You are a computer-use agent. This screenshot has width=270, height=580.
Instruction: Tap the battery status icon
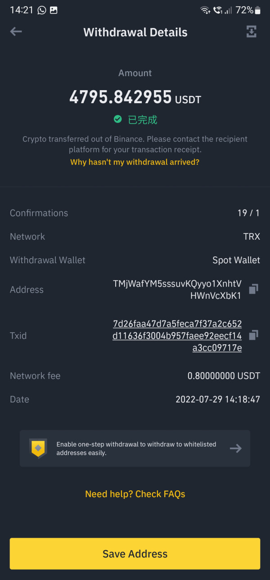(257, 10)
